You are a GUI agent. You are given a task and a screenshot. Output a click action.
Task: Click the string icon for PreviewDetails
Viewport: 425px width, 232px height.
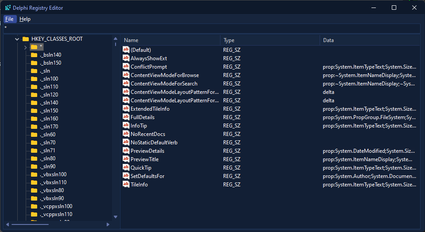(x=126, y=151)
